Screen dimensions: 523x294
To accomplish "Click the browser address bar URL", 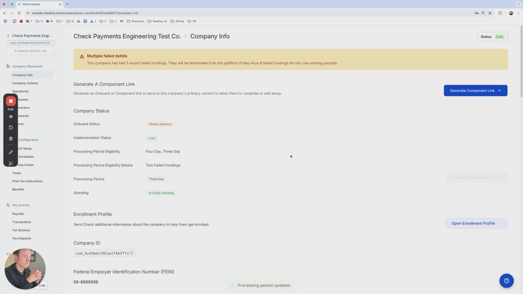I will point(85,13).
